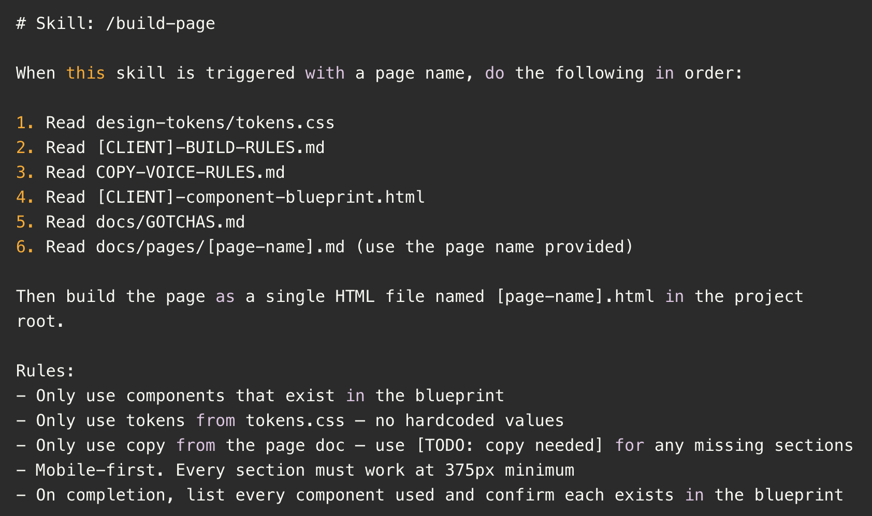Click the orange list number '6.'

[x=25, y=247]
